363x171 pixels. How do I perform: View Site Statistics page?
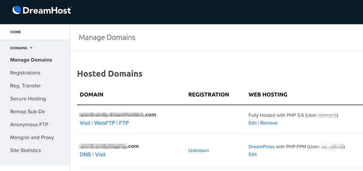point(25,150)
